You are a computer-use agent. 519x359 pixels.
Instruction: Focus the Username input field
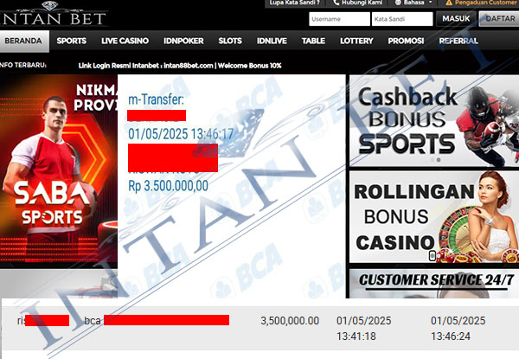click(339, 19)
